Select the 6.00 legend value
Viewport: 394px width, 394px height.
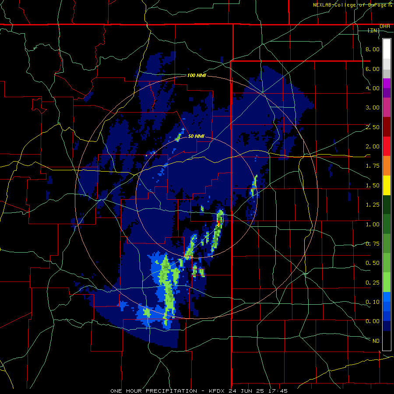point(373,69)
